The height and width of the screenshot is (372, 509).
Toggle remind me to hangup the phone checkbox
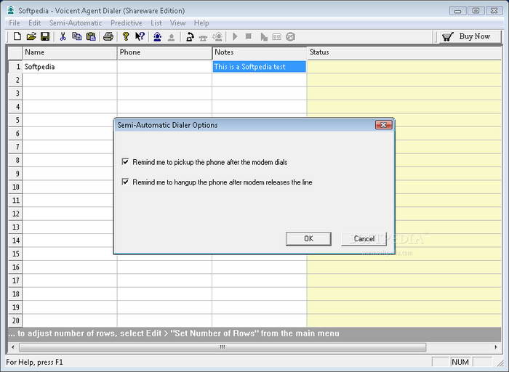click(125, 182)
